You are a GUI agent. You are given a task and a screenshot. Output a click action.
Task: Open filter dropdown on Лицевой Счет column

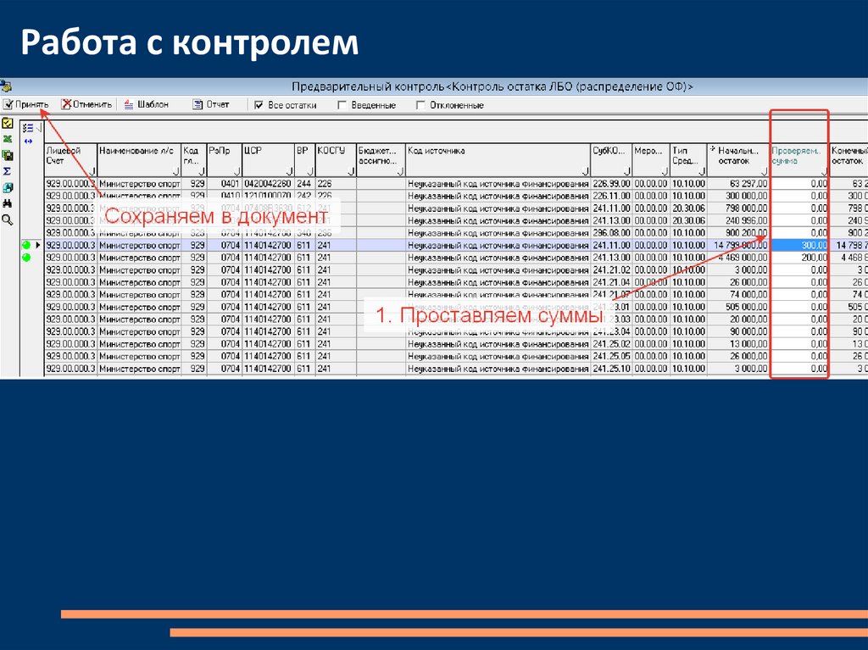(91, 171)
